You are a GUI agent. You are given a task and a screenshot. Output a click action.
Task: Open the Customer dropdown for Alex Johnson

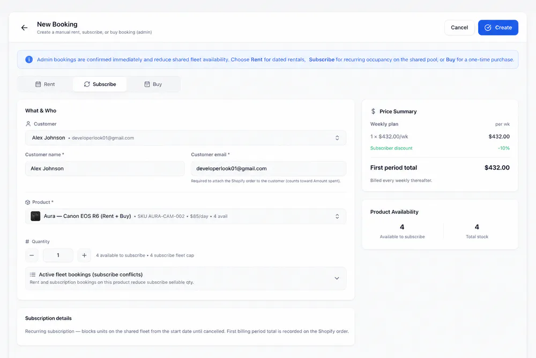[185, 138]
